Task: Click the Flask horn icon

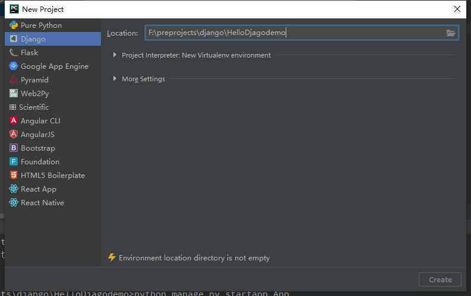Action: coord(14,52)
